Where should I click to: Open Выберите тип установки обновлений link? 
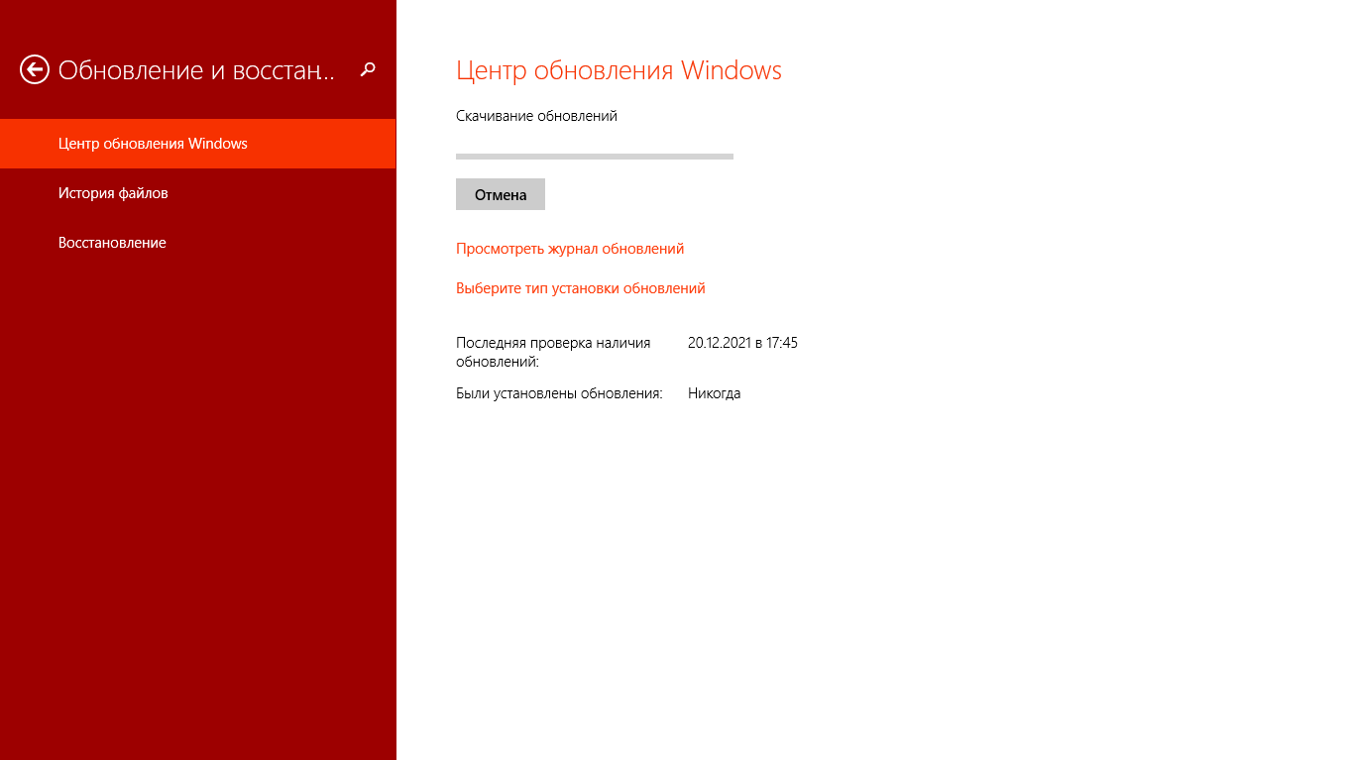581,288
